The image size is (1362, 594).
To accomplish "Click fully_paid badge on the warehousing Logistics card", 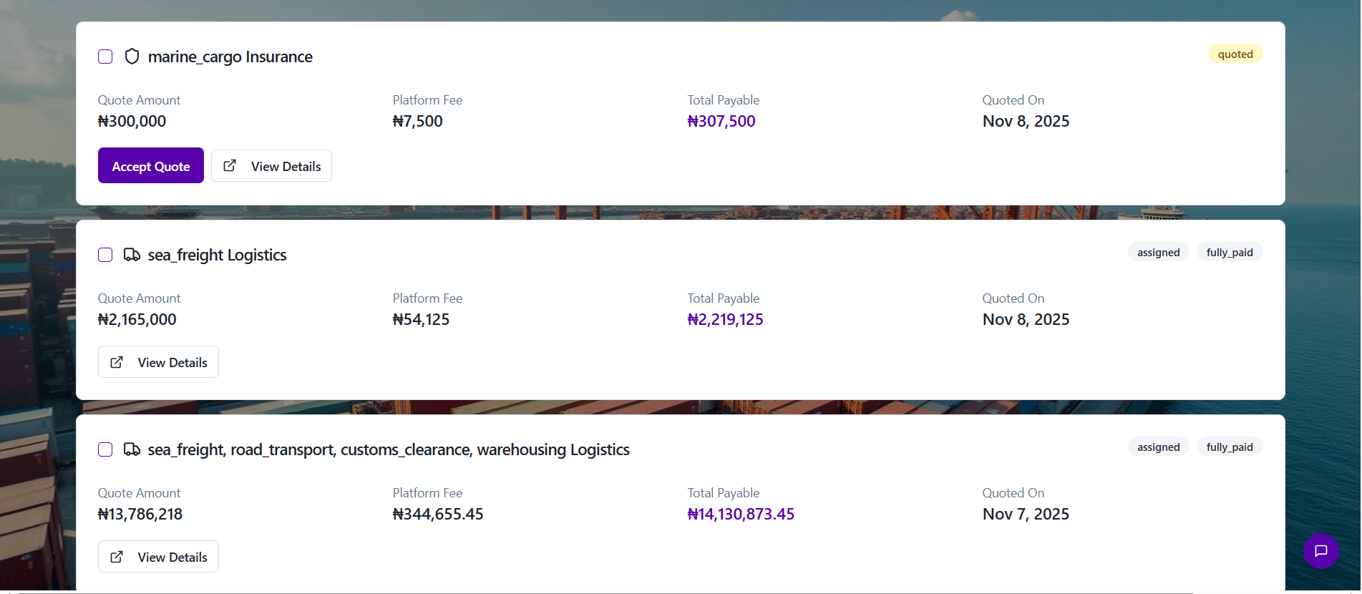I will [1229, 447].
